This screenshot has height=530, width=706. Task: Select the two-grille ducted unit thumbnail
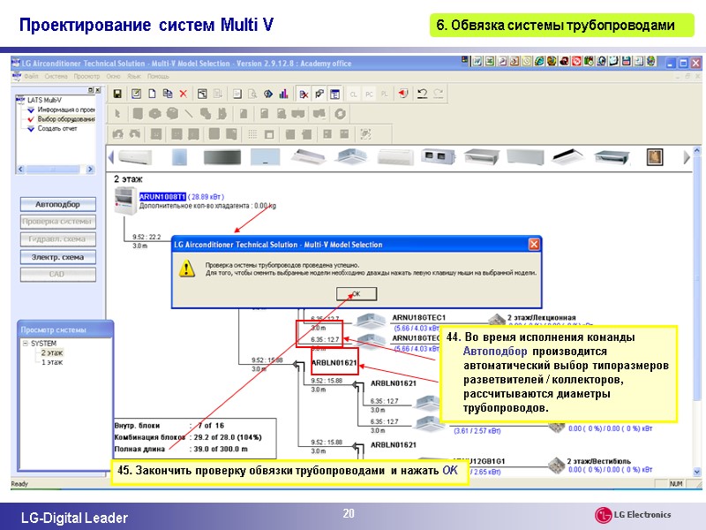(438, 157)
